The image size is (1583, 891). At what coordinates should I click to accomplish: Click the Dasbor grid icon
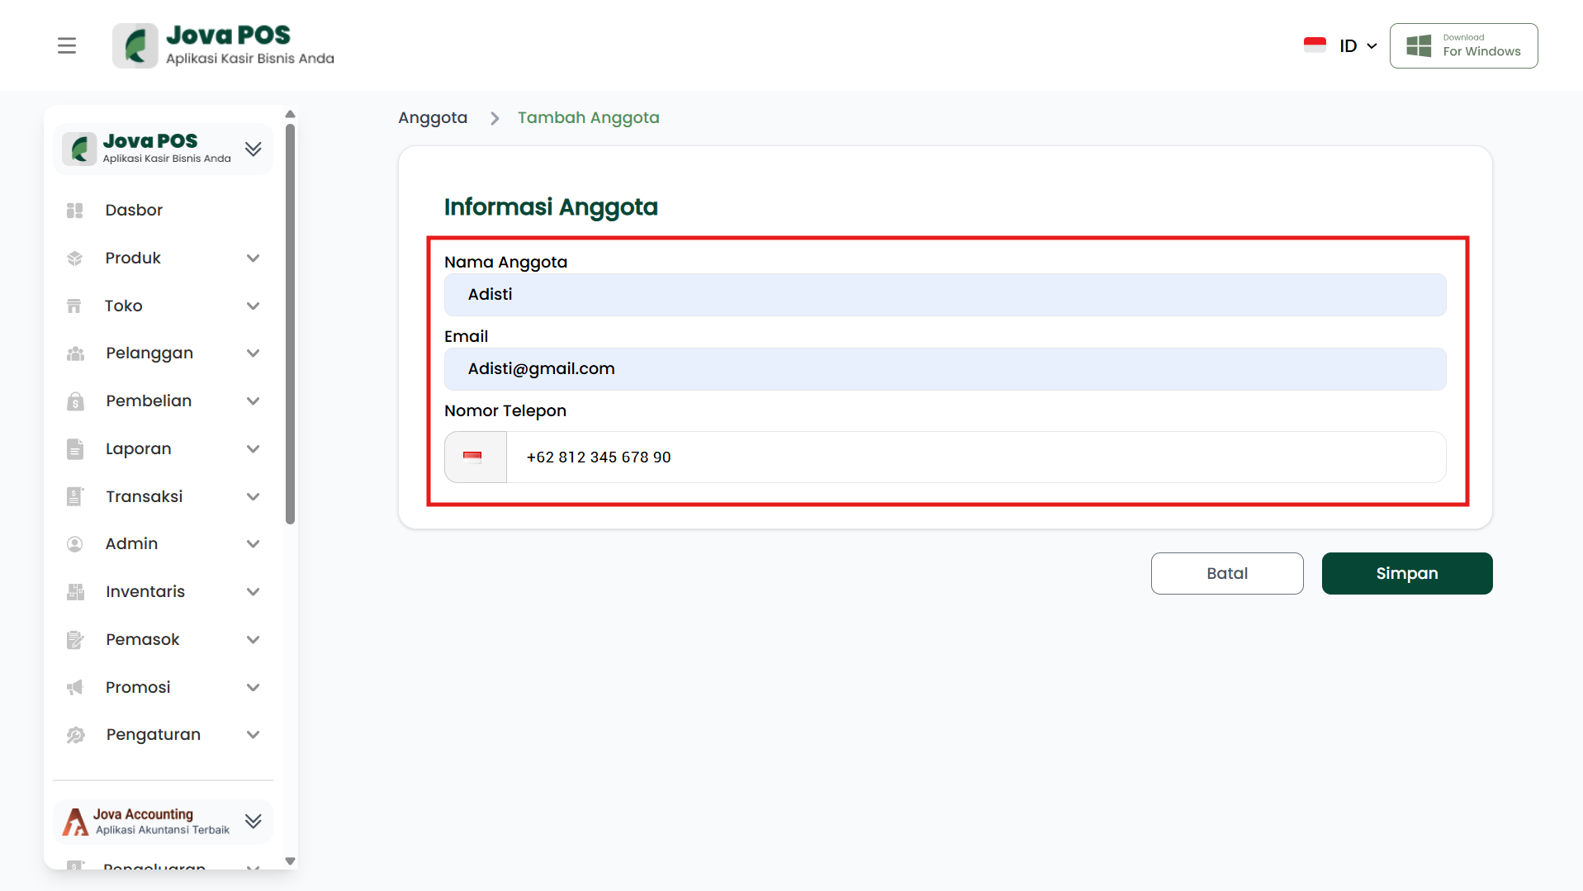click(75, 211)
